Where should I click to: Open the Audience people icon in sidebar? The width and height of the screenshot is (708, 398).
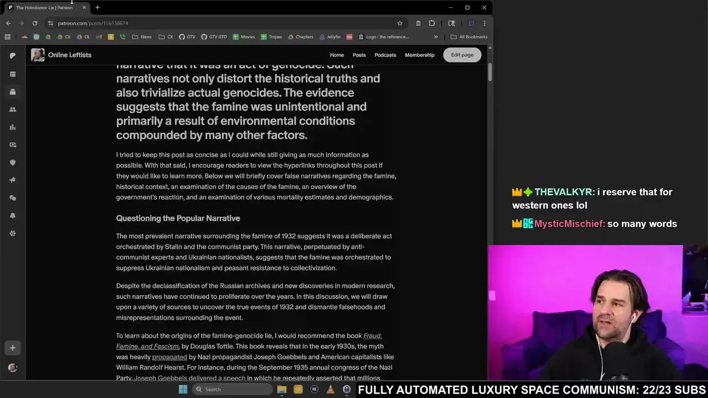[13, 109]
